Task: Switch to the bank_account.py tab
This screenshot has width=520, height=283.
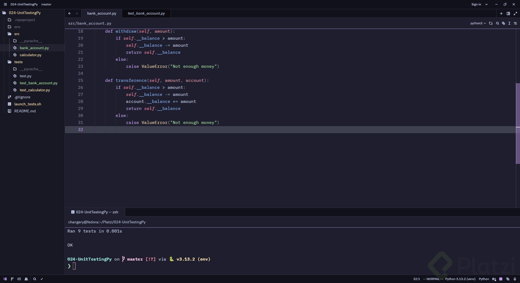Action: tap(102, 13)
